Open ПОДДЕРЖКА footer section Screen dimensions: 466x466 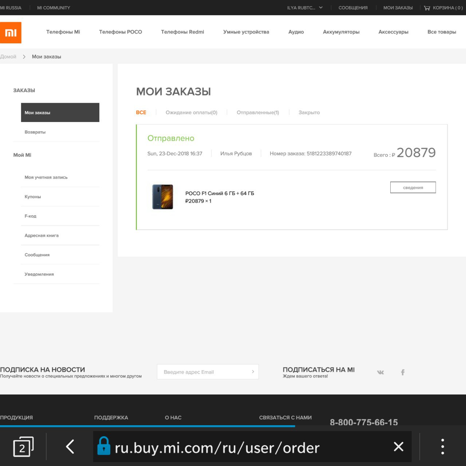coord(111,418)
